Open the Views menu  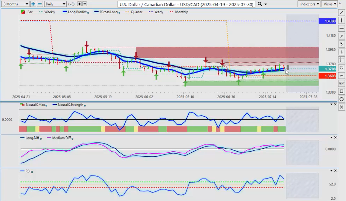pyautogui.click(x=329, y=4)
